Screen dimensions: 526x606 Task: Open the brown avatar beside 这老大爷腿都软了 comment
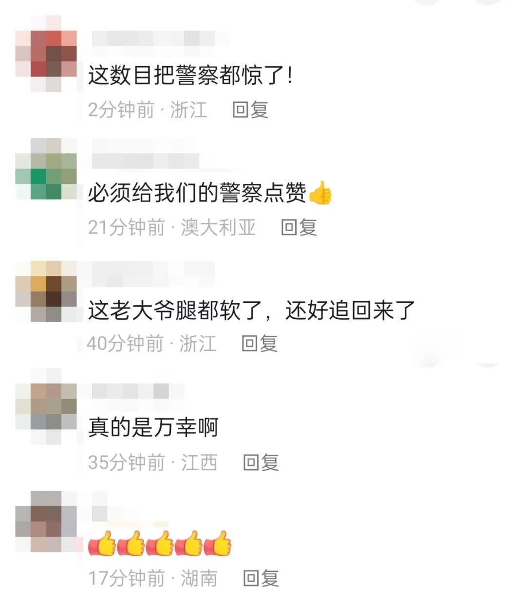click(46, 292)
